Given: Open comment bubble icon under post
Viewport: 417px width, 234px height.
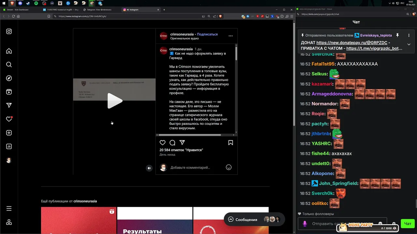Looking at the screenshot, I should click(172, 143).
